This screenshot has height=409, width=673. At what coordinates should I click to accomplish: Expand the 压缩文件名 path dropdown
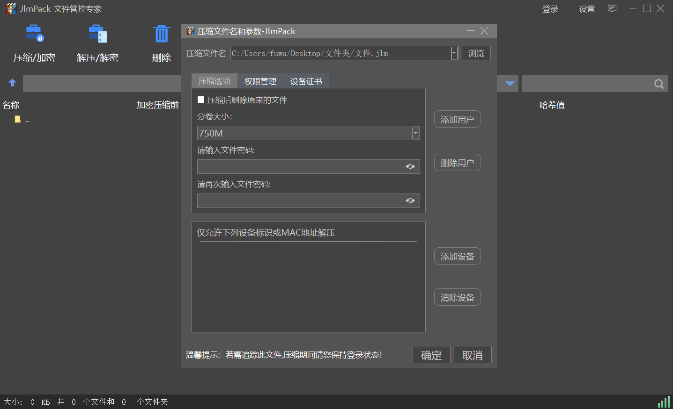point(454,53)
